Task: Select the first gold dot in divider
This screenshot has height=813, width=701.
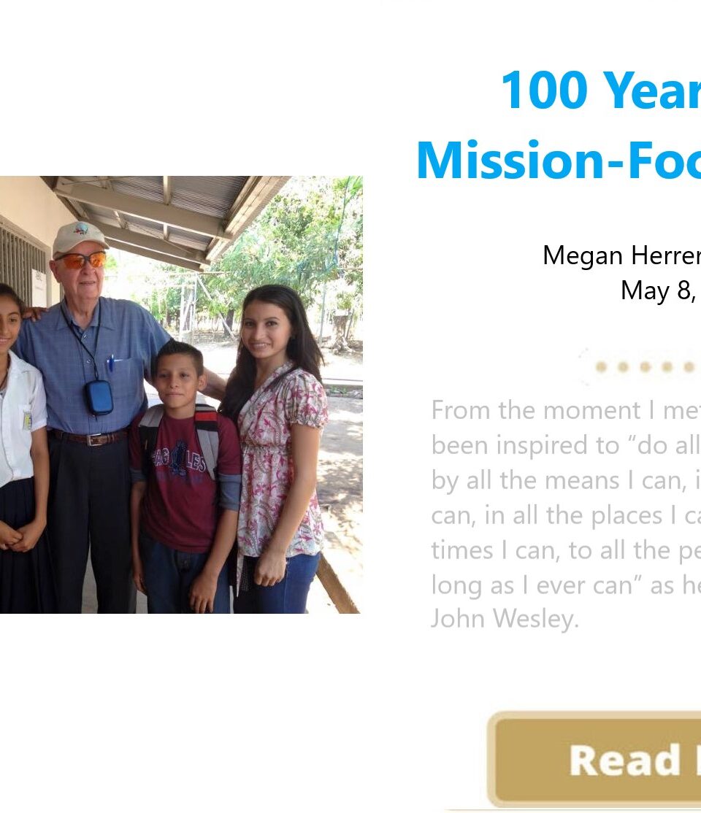Action: [x=601, y=367]
